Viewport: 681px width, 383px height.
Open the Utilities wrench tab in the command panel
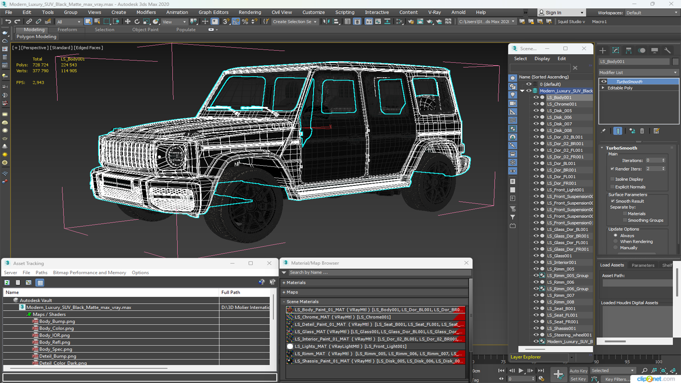pos(668,50)
